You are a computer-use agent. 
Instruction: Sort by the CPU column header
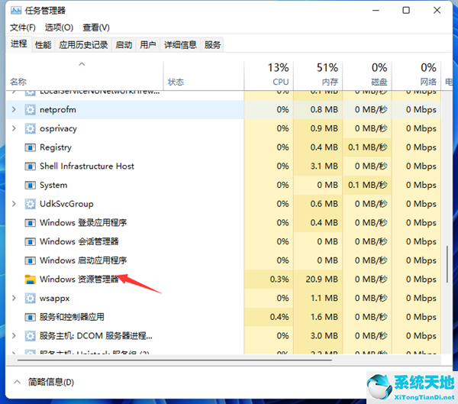click(269, 75)
